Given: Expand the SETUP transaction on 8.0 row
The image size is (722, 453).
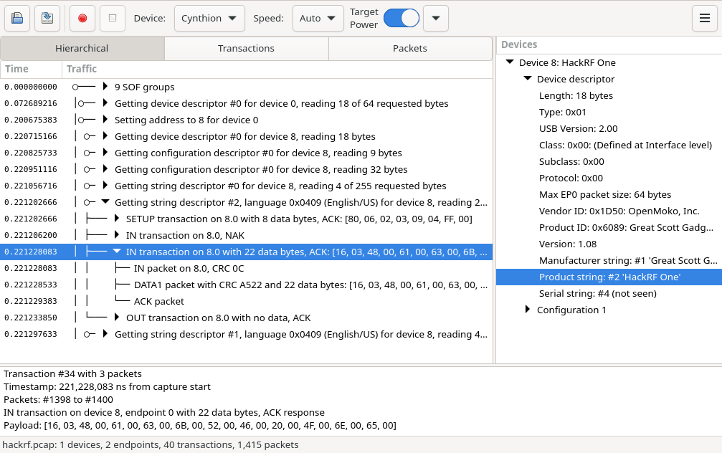Looking at the screenshot, I should tap(116, 219).
